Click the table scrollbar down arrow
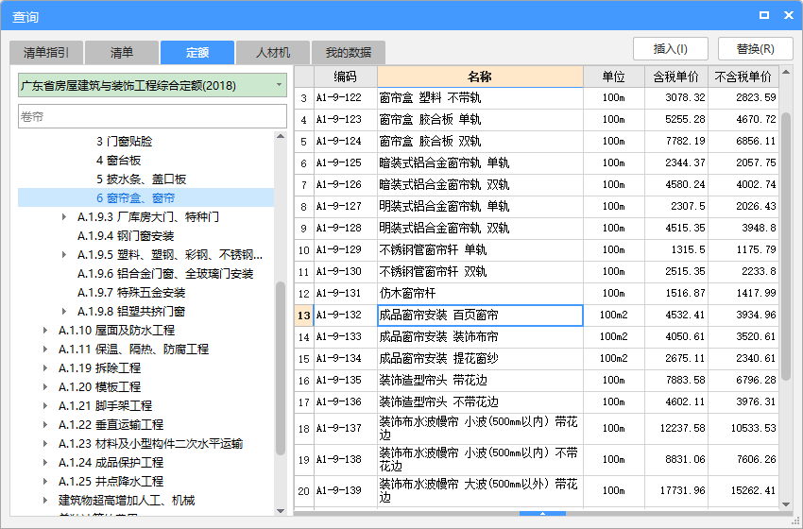 786,503
